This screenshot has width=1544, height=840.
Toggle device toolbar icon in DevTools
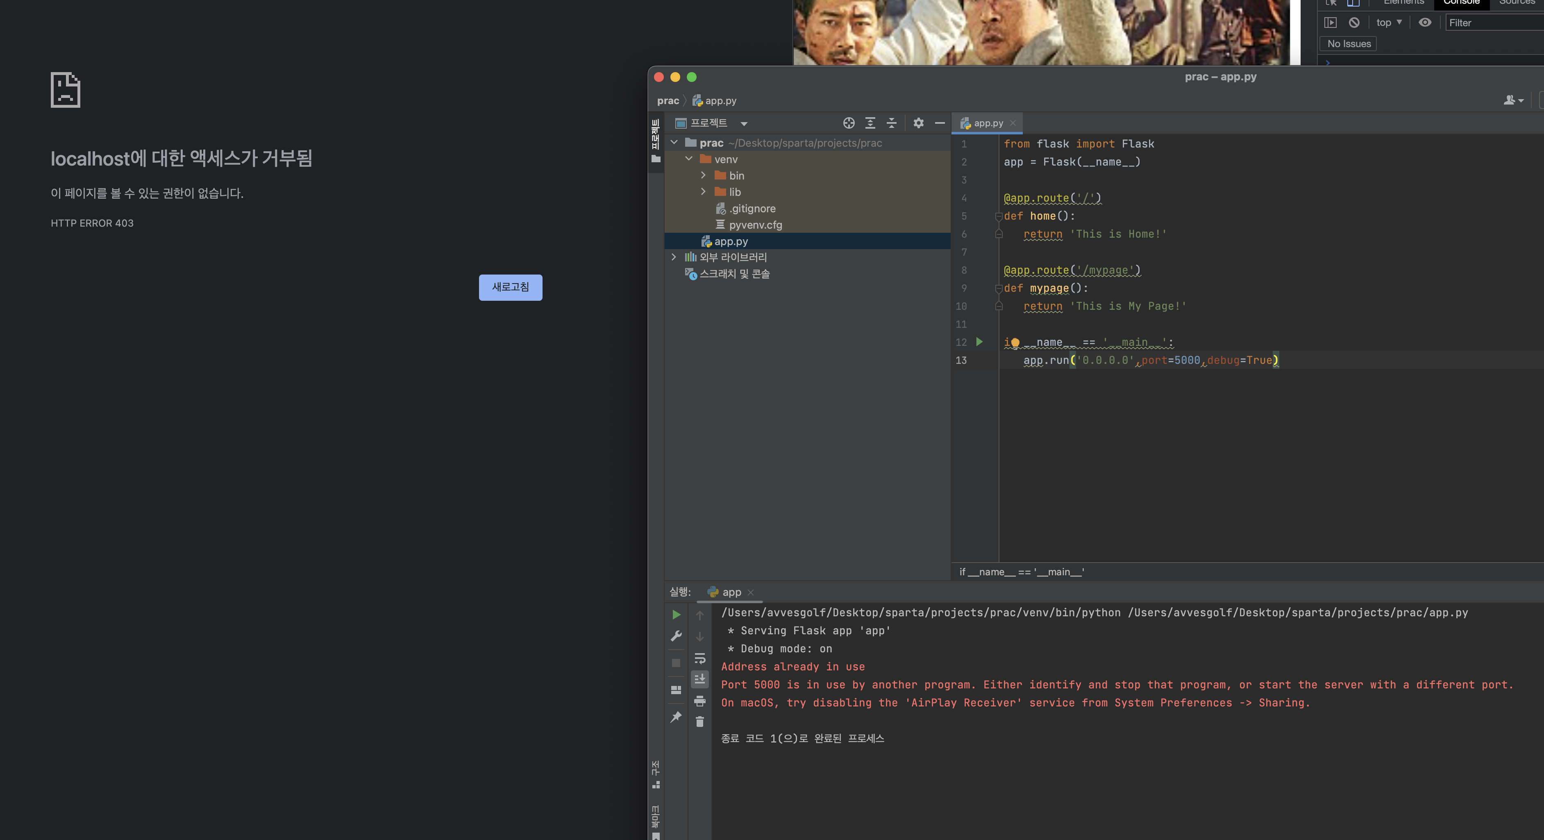coord(1353,2)
